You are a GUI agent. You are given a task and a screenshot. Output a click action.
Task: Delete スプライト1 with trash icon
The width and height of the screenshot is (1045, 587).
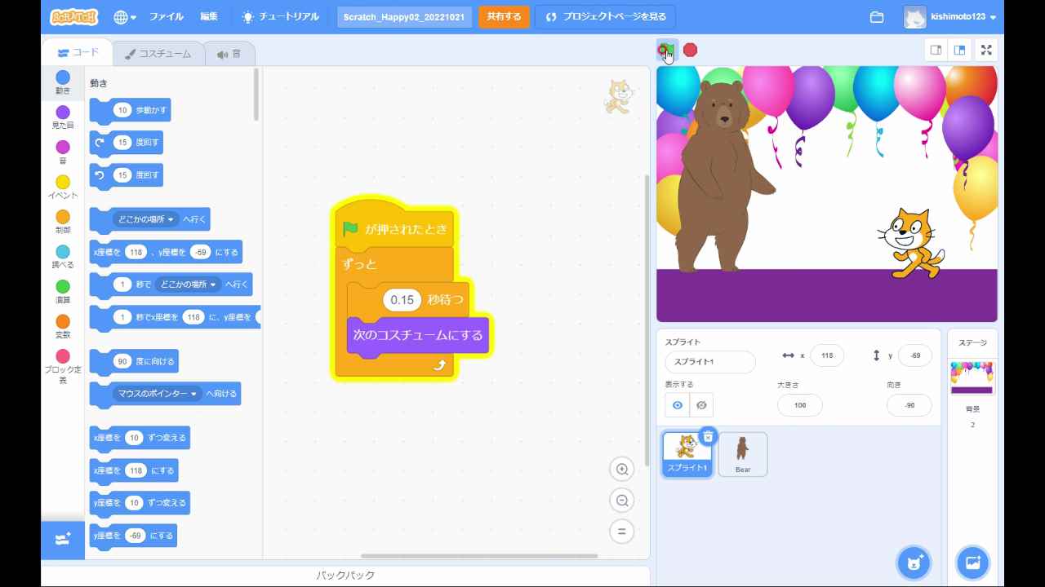(708, 437)
